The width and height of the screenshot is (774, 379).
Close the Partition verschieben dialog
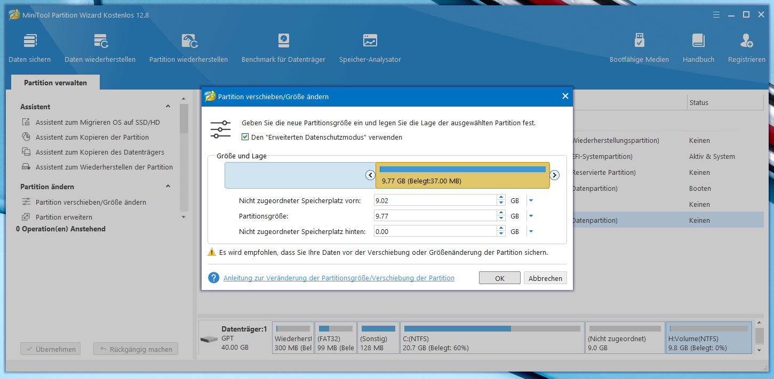point(565,96)
